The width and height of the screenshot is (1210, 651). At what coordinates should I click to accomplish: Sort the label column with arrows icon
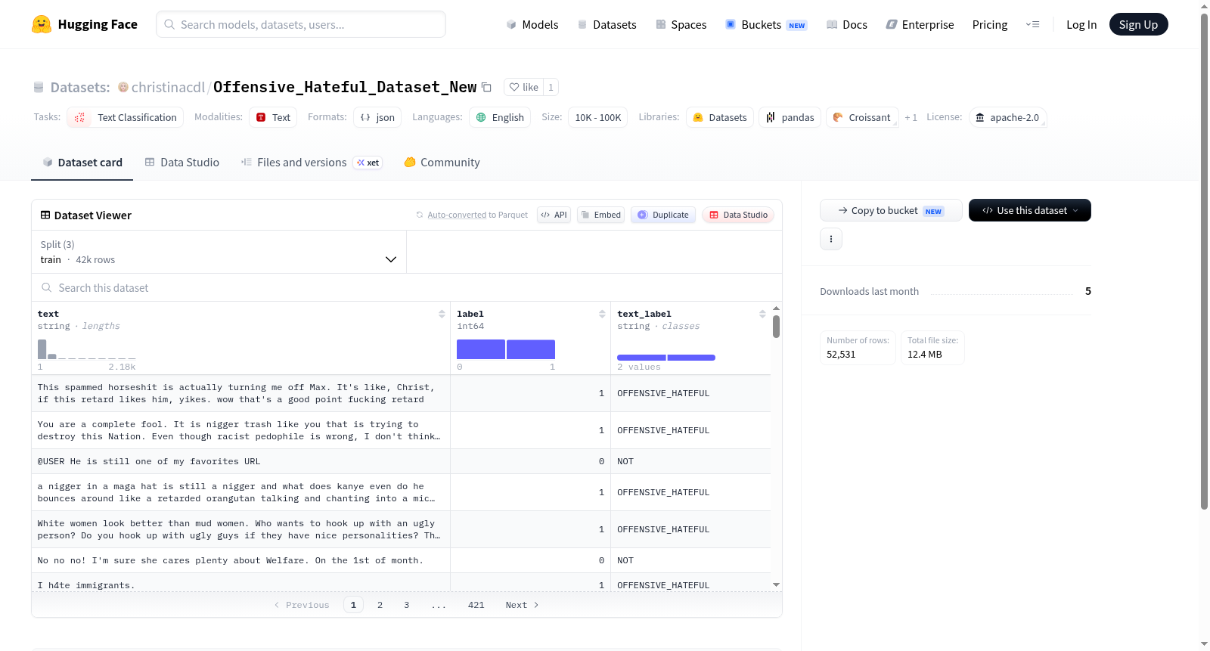602,314
